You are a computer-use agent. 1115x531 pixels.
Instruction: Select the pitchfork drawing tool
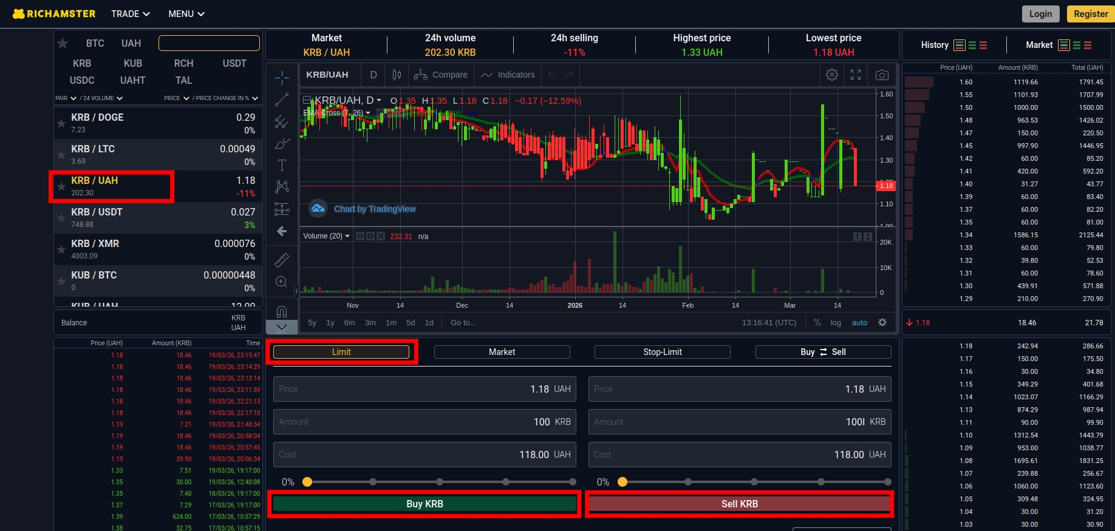tap(282, 121)
